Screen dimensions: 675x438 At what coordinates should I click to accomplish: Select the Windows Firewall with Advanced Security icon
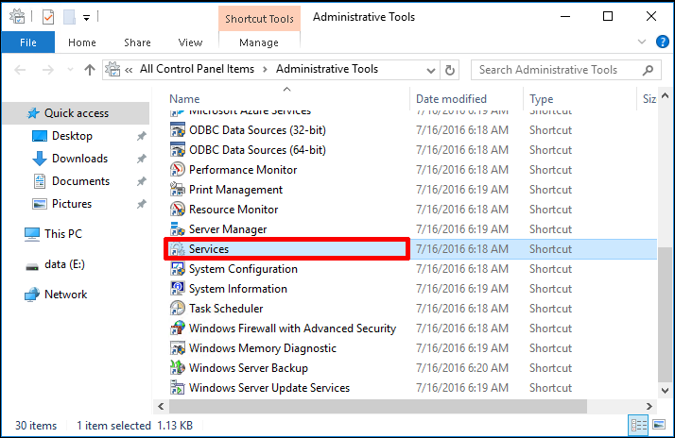[178, 328]
